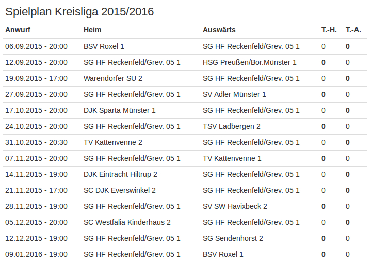Click the Spielplan Kreisliga 2015/2016 heading
This screenshot has width=372, height=266.
(79, 12)
